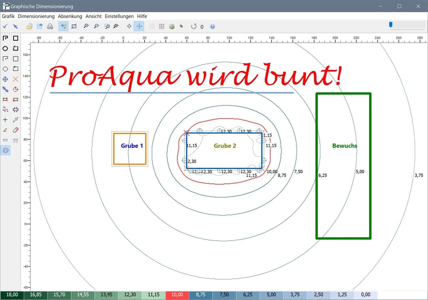Image resolution: width=428 pixels, height=300 pixels.
Task: Select the eraser tool
Action: click(x=15, y=130)
